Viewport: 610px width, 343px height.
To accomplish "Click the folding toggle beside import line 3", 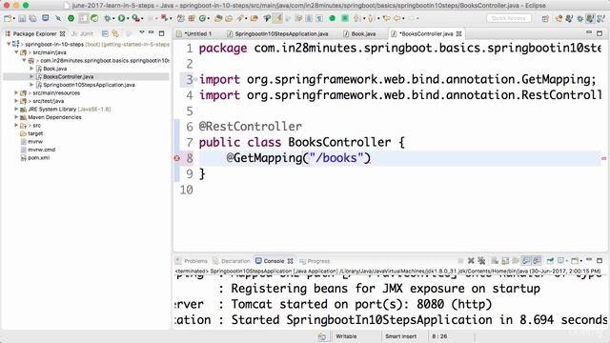I will pos(195,79).
